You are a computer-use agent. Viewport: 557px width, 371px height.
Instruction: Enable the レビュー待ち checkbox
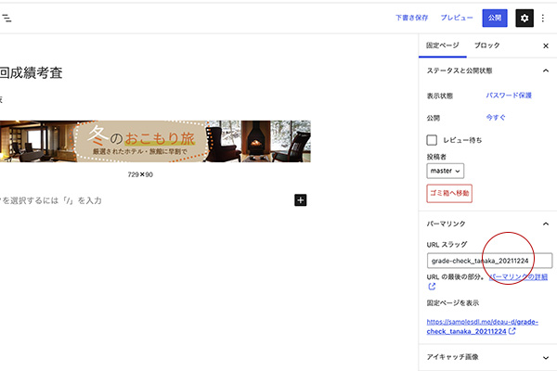[432, 140]
